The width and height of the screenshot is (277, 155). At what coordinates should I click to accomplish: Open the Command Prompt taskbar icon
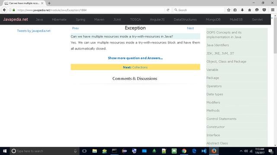click(x=114, y=151)
